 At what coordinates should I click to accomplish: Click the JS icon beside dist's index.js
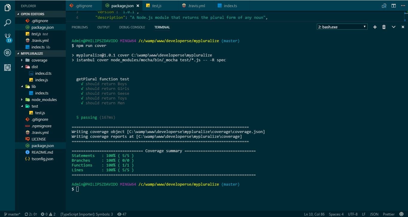31,80
